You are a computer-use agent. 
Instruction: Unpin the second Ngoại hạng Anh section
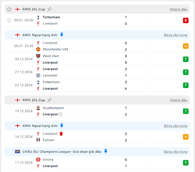point(62,126)
